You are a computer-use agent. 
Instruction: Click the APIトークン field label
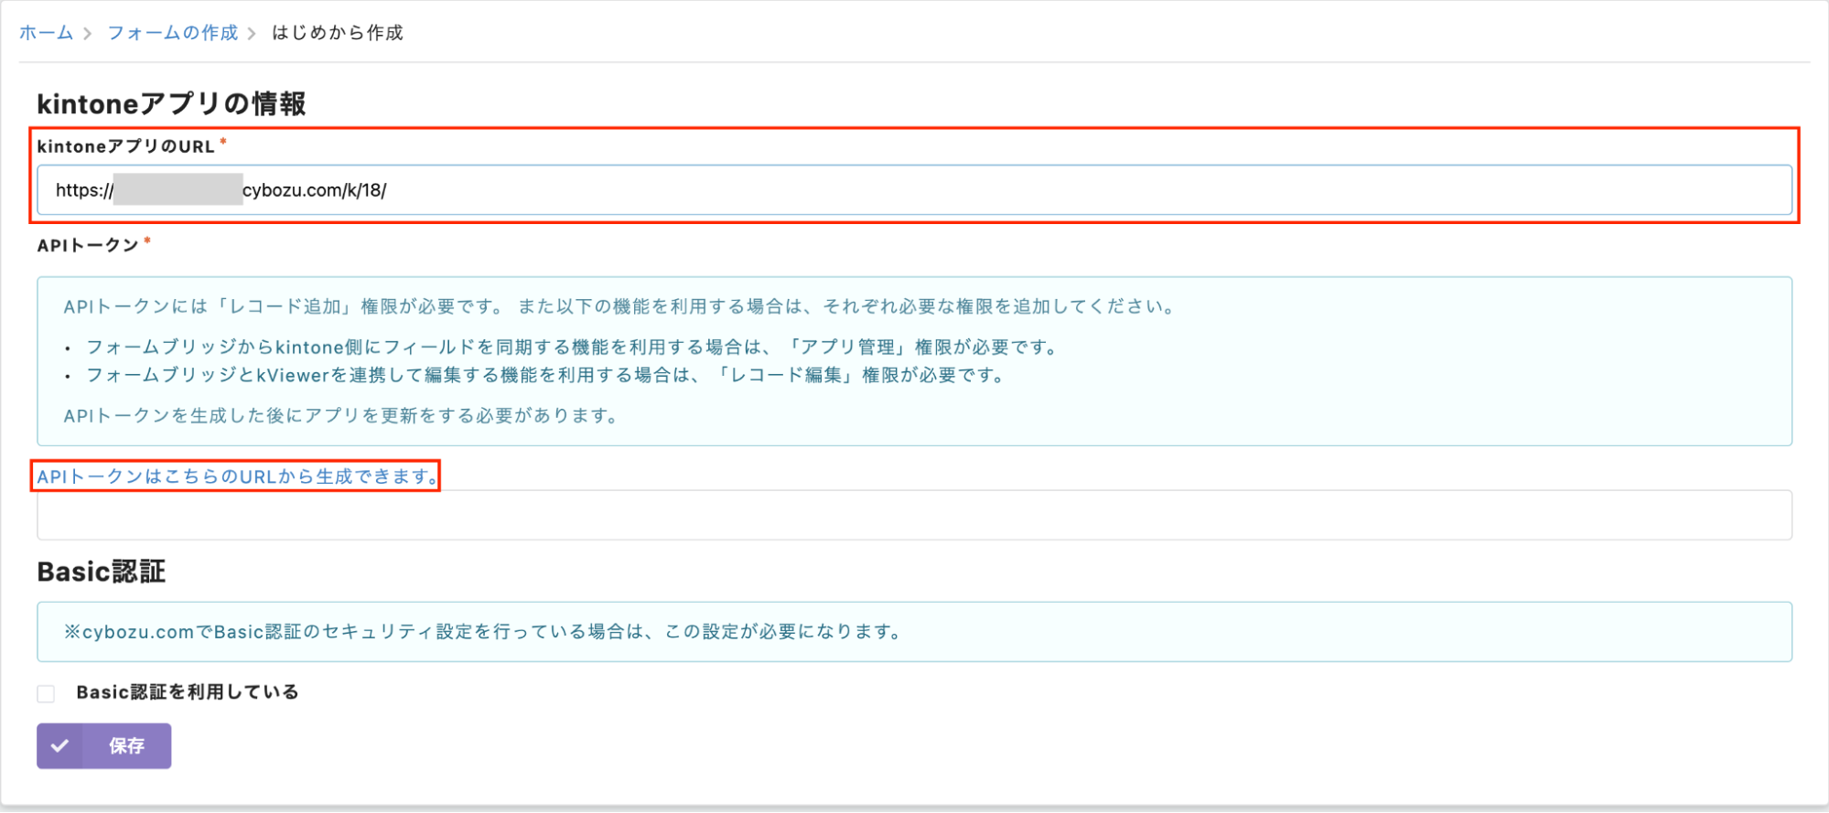point(88,245)
